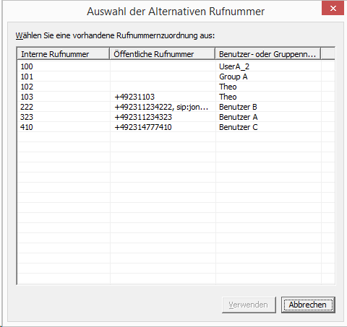Click the +492311234222, sip:jon... cell
This screenshot has width=347, height=327.
[x=161, y=107]
